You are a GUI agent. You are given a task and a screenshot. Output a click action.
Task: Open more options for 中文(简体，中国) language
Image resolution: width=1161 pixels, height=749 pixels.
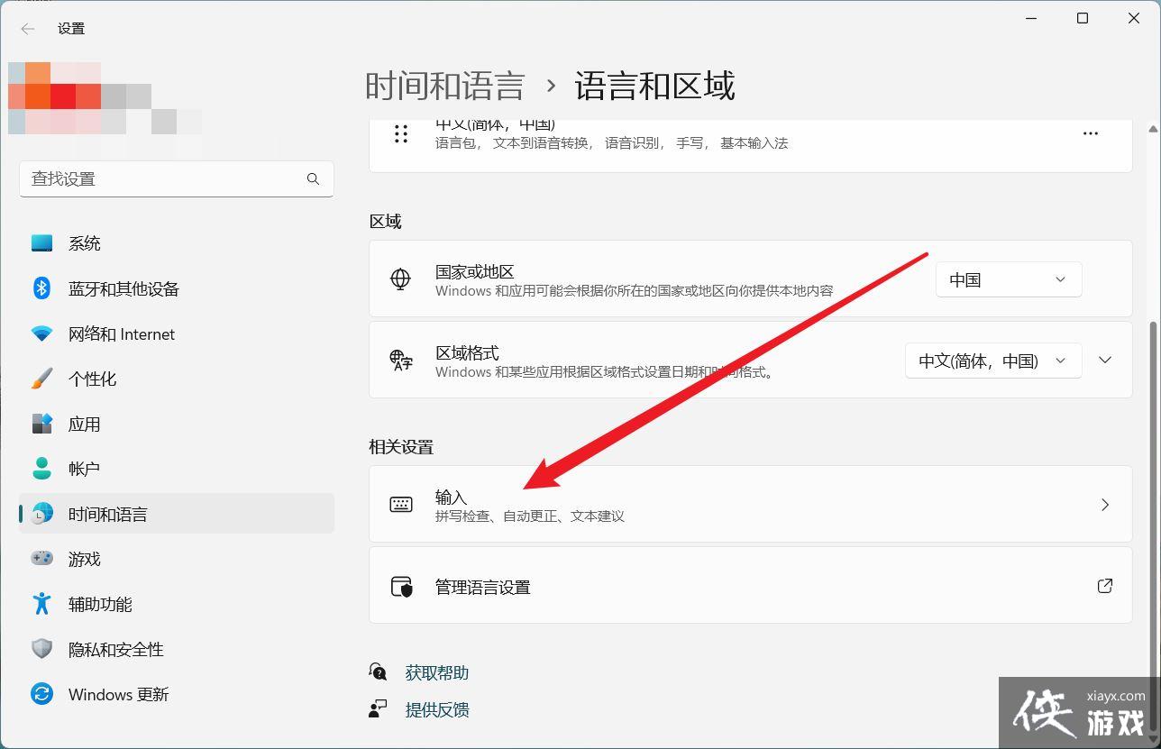point(1090,132)
